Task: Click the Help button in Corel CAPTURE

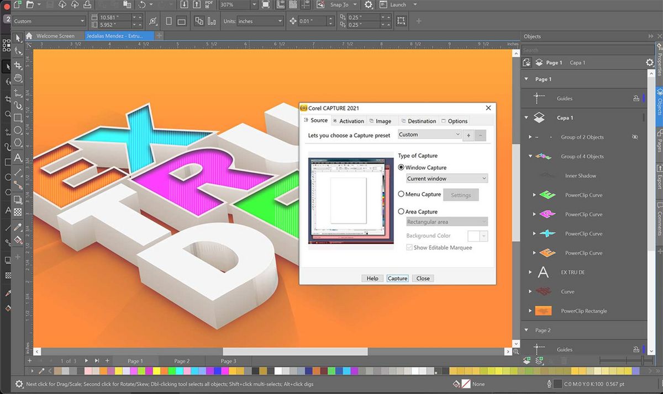Action: click(372, 278)
